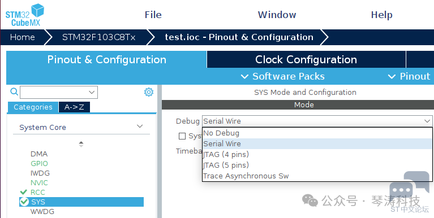
Task: Go to Home breadcrumb
Action: [23, 37]
